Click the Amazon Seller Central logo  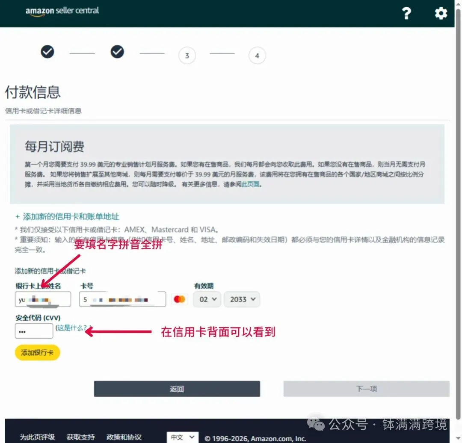point(62,11)
